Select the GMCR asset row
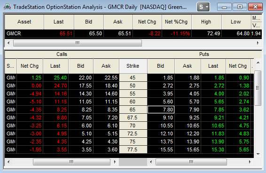This screenshot has width=266, height=173. point(133,33)
